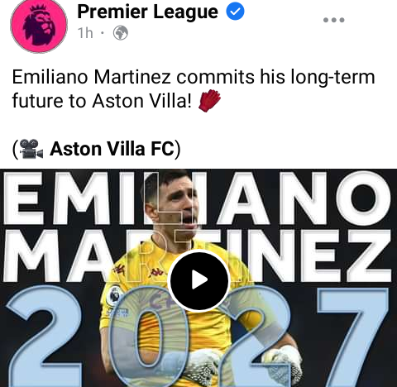
Task: Click the MARTINEZ heading in the video
Action: click(x=198, y=255)
